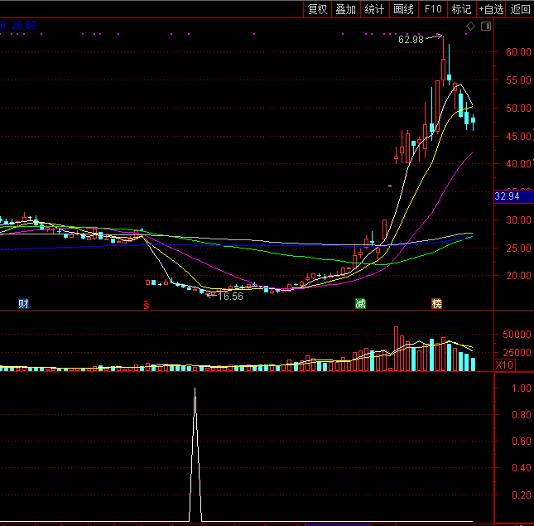Screen dimensions: 534x526
Task: Click the red S signal marker
Action: 147,305
